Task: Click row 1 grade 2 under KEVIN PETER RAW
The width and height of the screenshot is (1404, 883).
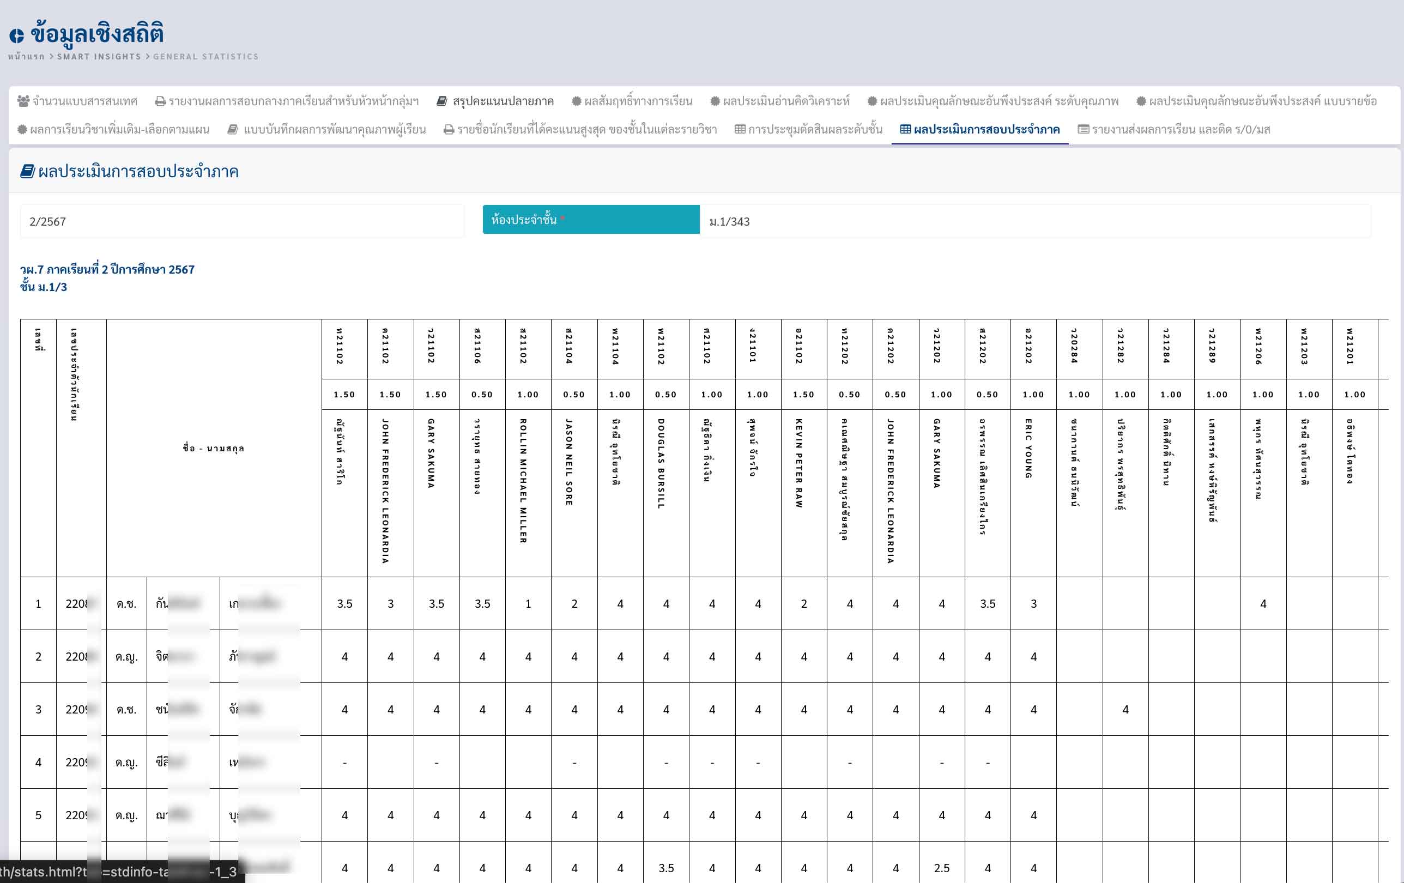Action: click(804, 603)
